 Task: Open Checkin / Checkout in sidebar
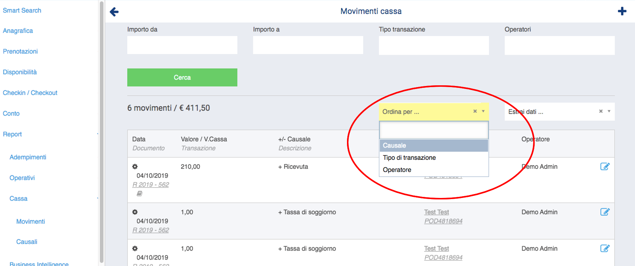(30, 93)
